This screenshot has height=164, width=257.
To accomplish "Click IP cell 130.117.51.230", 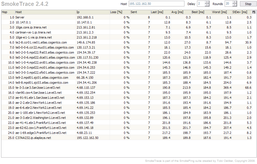I will point(88,57).
